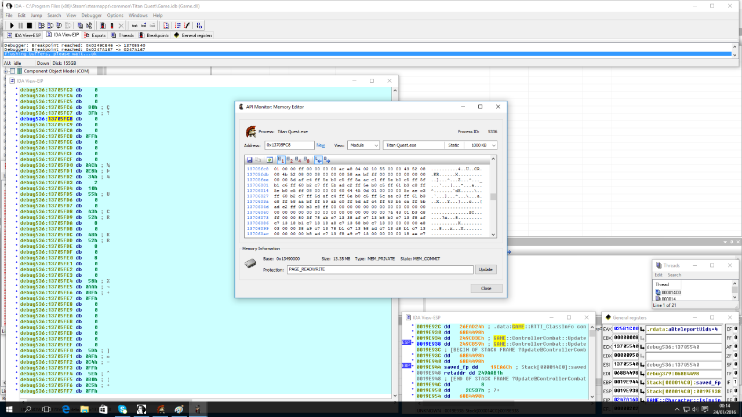This screenshot has height=417, width=742.
Task: Click the Threads list scrollbar thumb
Action: (734, 290)
